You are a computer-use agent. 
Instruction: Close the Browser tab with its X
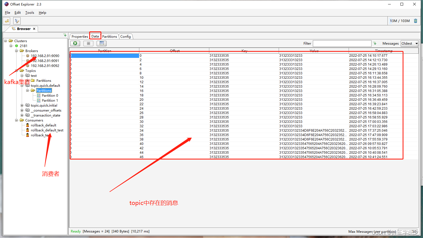click(34, 29)
